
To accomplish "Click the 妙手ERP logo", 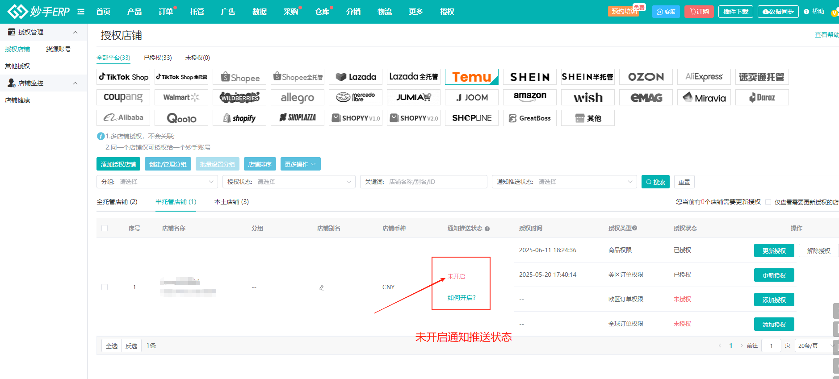I will click(x=38, y=12).
